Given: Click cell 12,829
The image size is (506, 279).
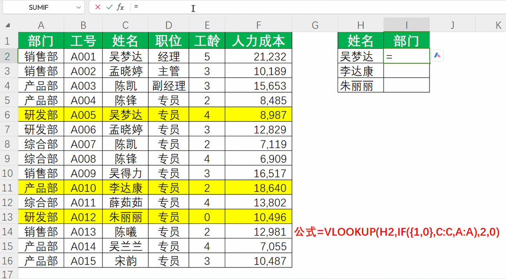Looking at the screenshot, I should [x=259, y=129].
